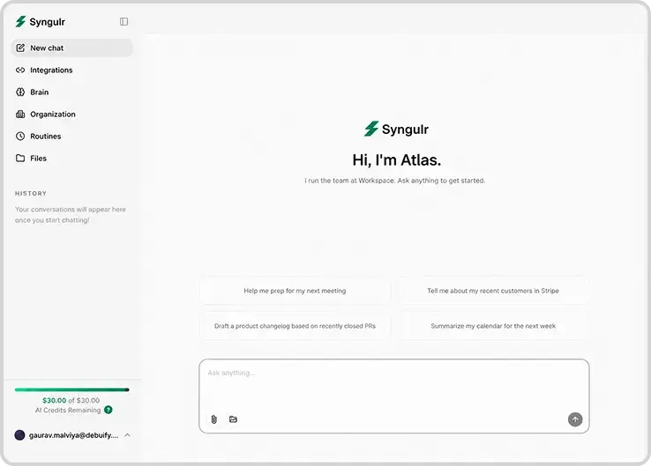Open the file browser folder icon in the chat box

234,419
